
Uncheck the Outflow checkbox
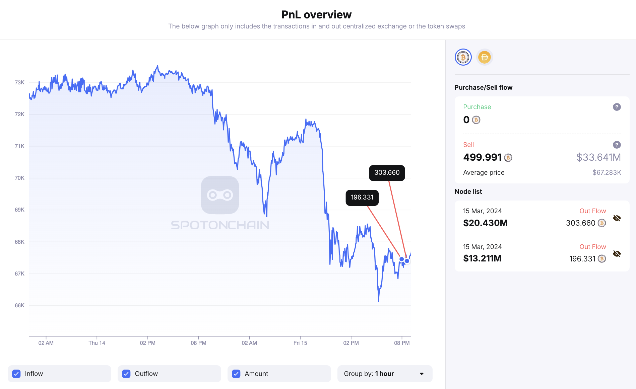126,374
